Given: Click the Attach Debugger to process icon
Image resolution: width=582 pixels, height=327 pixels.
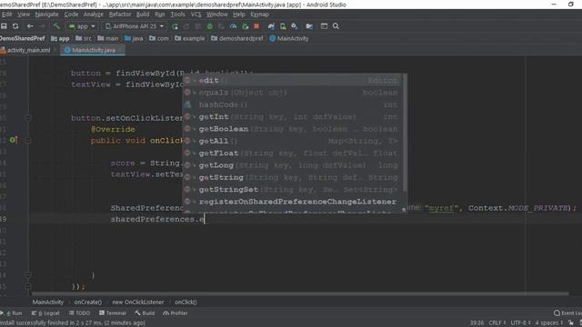Looking at the screenshot, I should coord(245,26).
